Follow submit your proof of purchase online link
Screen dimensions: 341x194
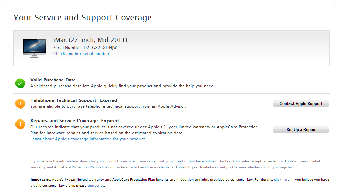[184, 161]
